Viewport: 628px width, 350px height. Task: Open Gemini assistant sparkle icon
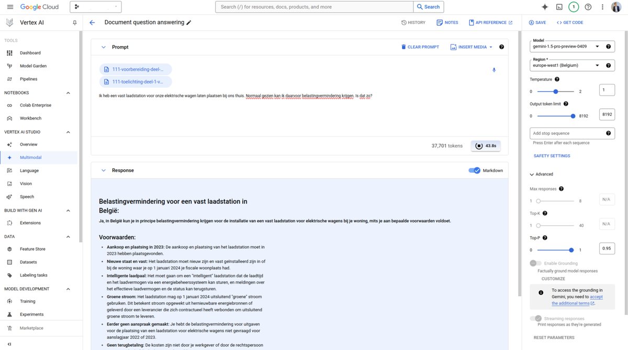tap(545, 7)
